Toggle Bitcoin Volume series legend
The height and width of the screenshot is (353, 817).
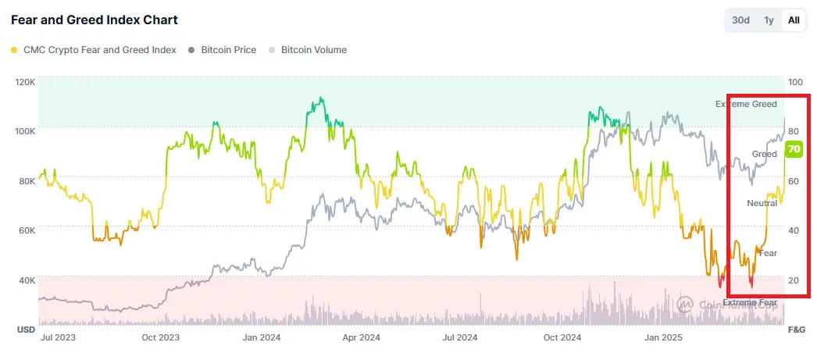[x=307, y=50]
